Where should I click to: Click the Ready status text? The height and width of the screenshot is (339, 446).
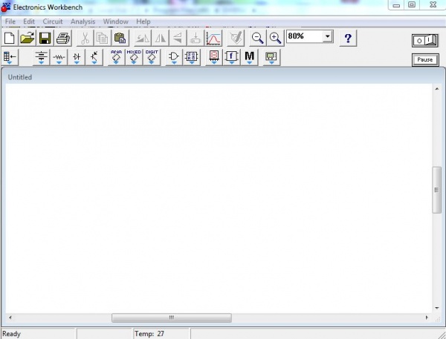(11, 334)
